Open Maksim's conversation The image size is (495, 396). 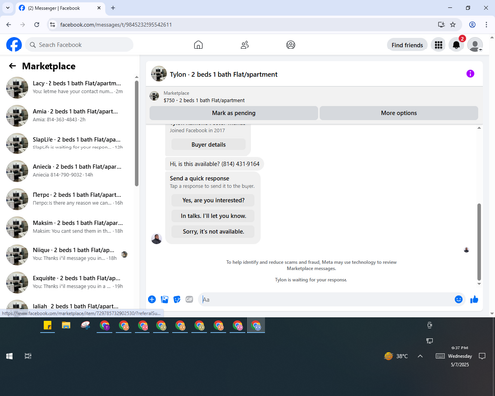point(68,227)
